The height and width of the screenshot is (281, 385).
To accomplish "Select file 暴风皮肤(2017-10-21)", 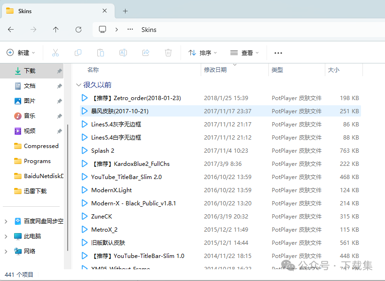I will point(220,111).
